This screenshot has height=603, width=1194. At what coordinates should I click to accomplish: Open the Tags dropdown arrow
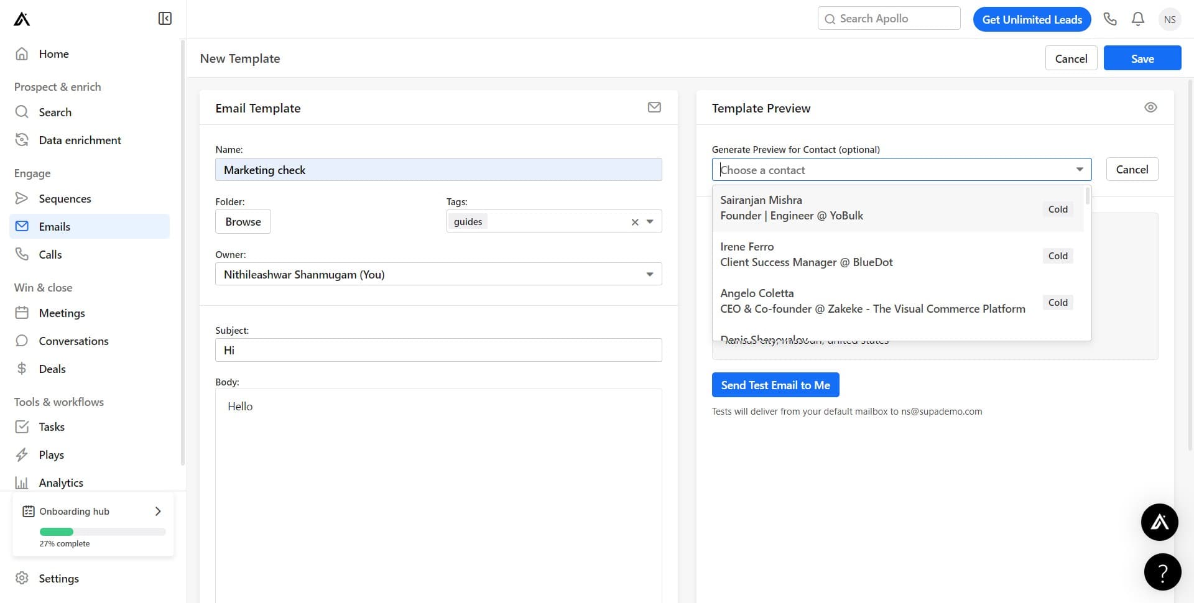click(650, 221)
